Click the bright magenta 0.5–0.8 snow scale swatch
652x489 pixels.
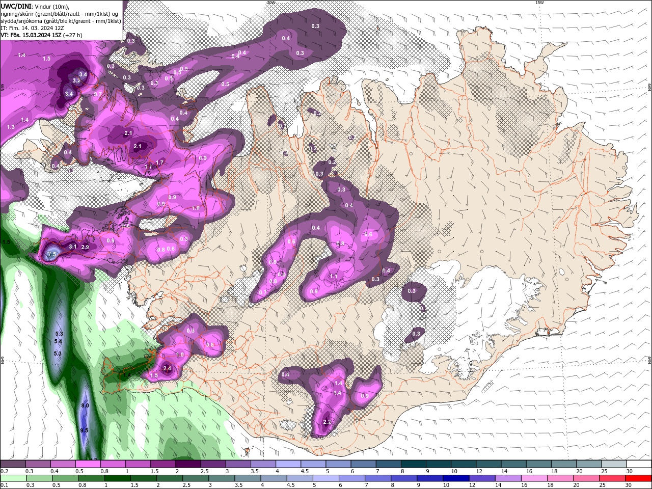tap(88, 464)
